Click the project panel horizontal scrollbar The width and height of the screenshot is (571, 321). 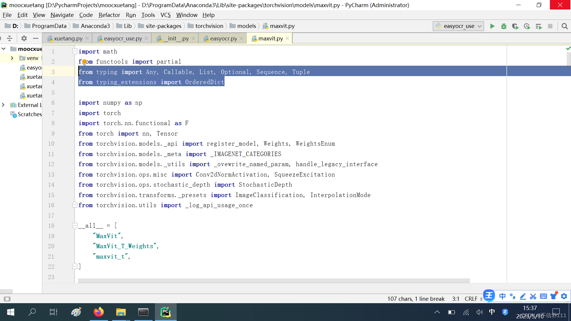6,291
